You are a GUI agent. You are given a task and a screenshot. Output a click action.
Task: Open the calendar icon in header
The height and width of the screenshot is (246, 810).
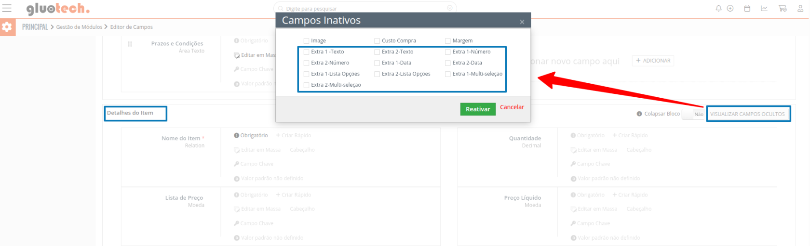click(x=747, y=8)
